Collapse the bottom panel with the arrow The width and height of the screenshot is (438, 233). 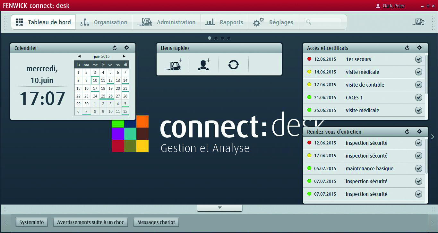[219, 208]
